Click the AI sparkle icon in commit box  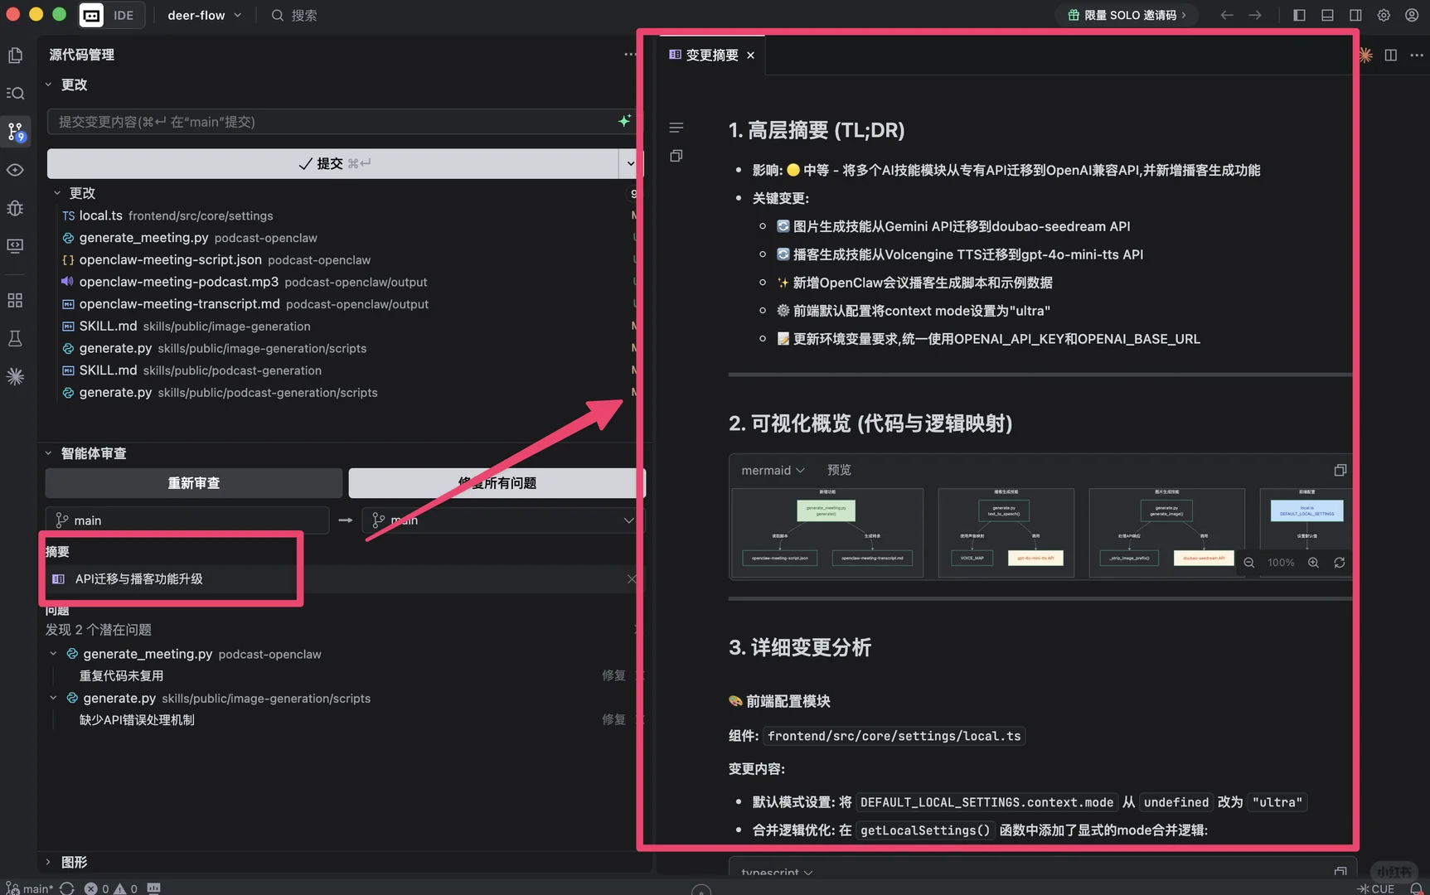pyautogui.click(x=624, y=121)
